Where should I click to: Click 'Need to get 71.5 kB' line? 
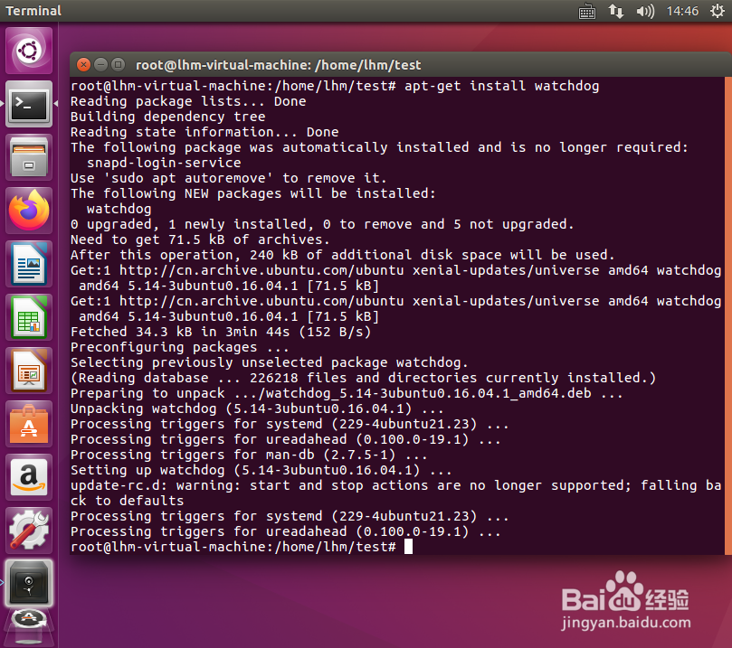click(200, 239)
